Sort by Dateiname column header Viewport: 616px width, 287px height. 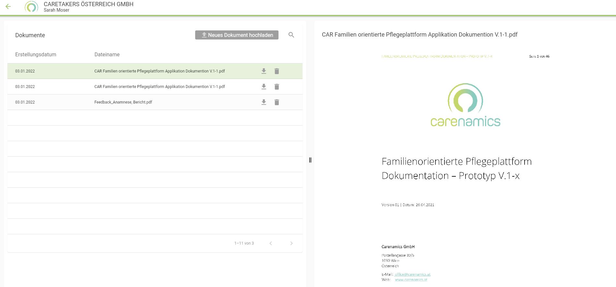107,54
